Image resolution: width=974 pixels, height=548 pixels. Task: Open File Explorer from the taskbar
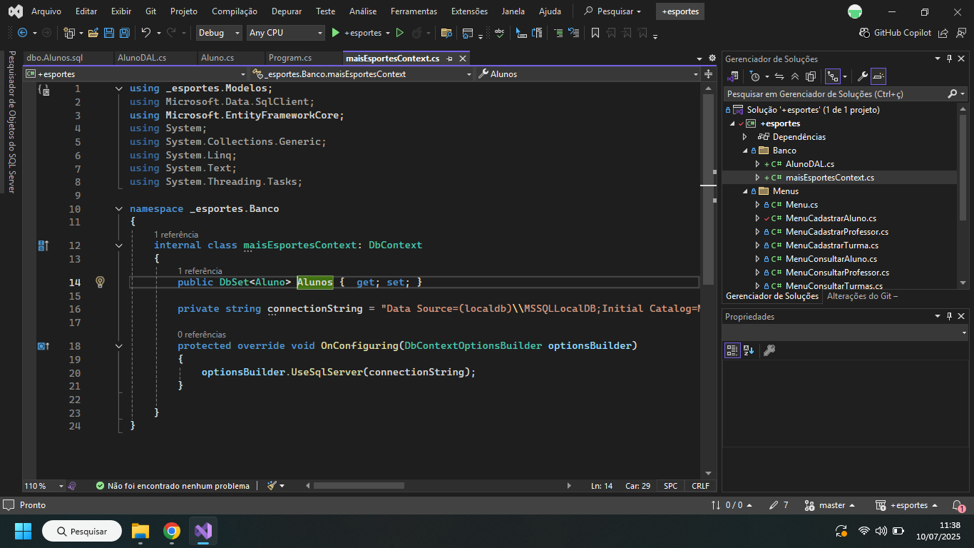click(x=140, y=531)
